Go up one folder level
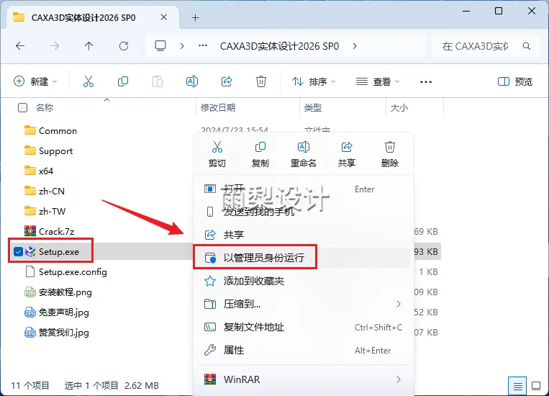 [x=89, y=46]
